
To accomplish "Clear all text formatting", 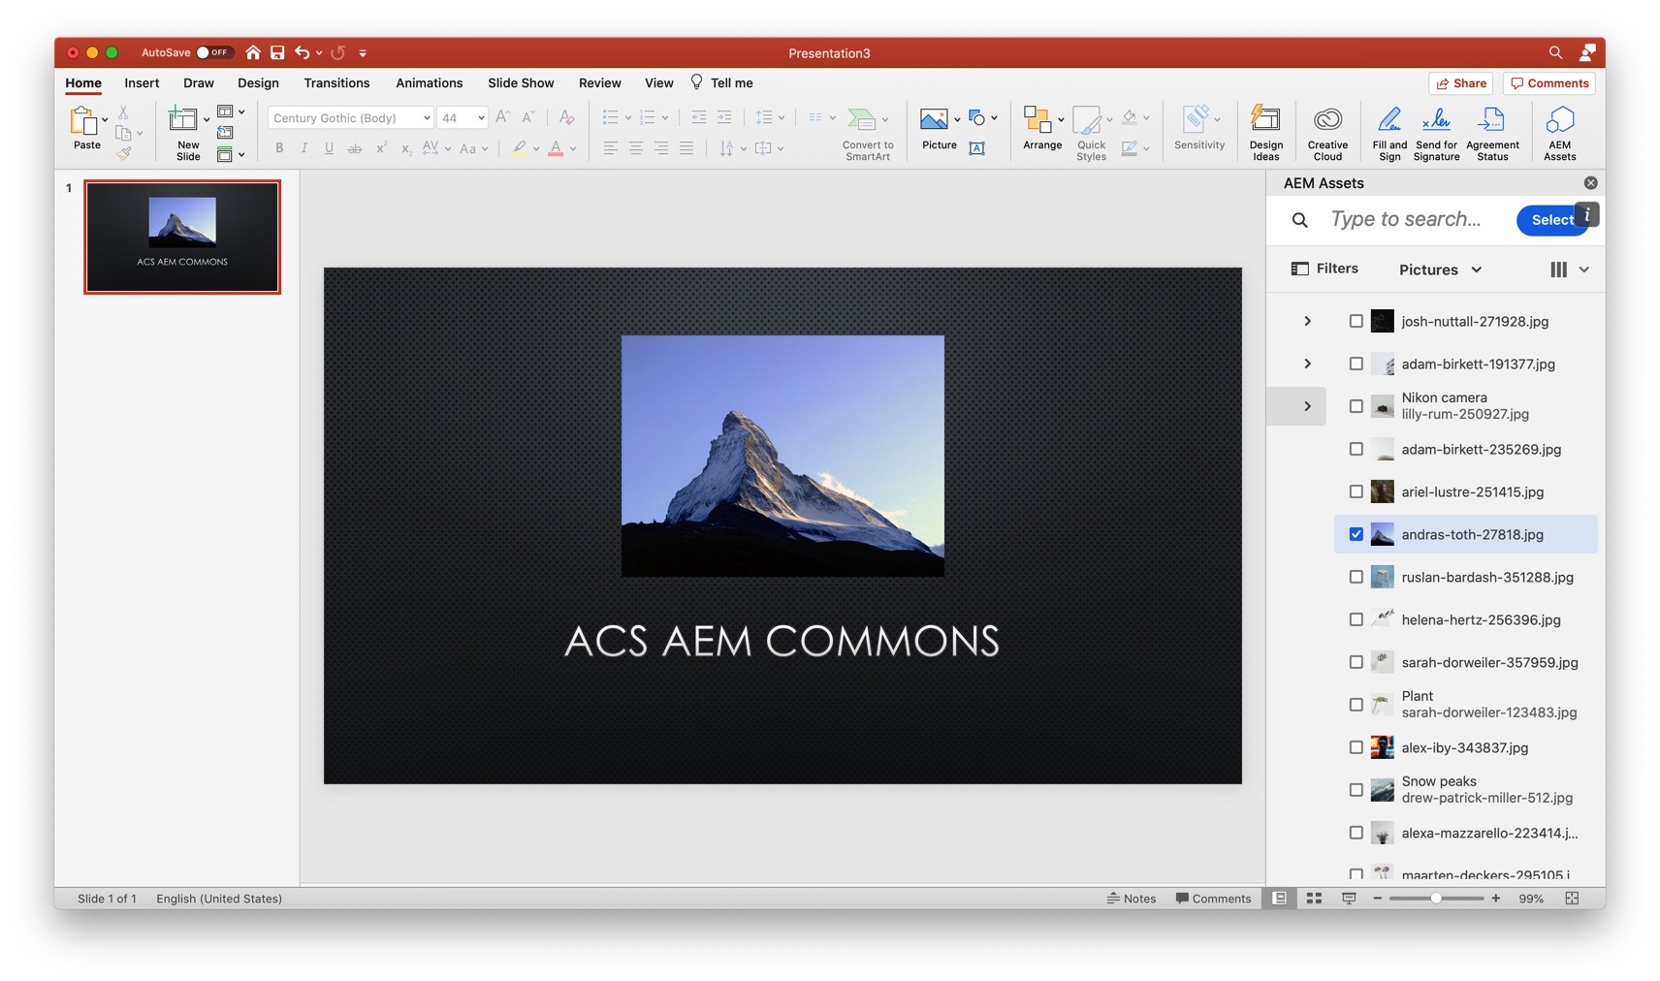I will [x=566, y=117].
